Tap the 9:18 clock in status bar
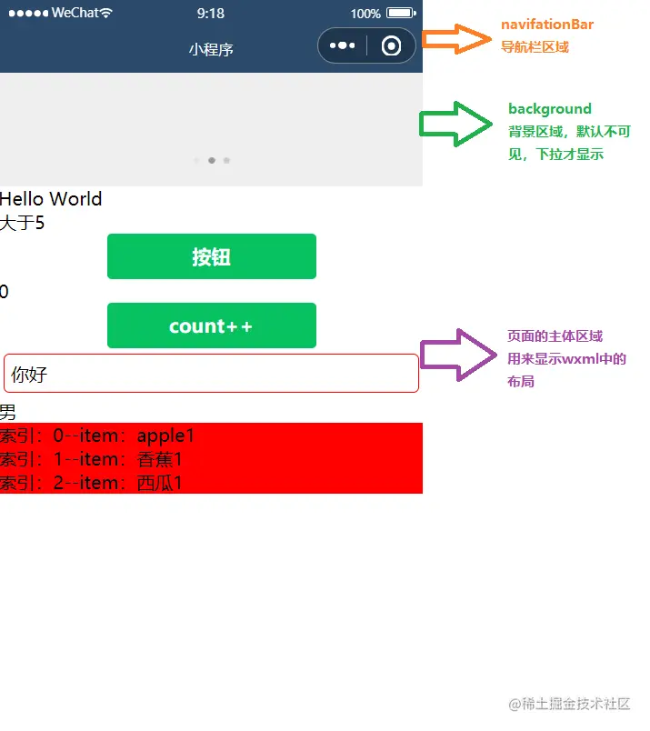Image resolution: width=650 pixels, height=731 pixels. pyautogui.click(x=211, y=14)
